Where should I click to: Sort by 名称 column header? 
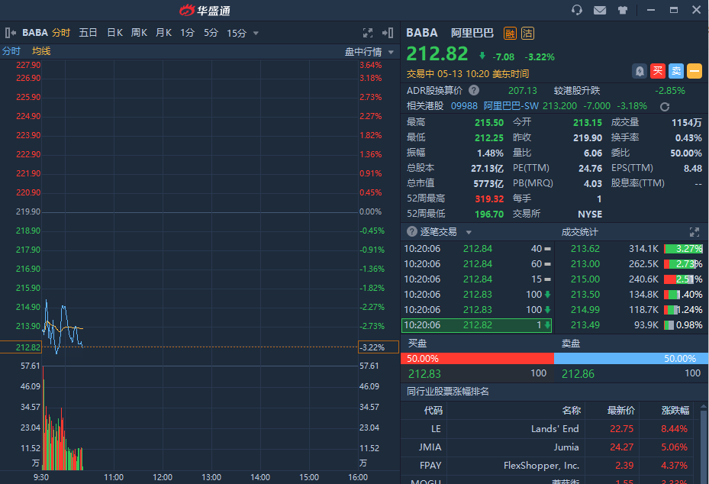click(571, 410)
